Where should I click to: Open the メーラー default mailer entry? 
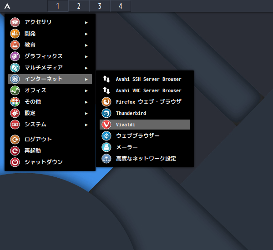(x=145, y=147)
